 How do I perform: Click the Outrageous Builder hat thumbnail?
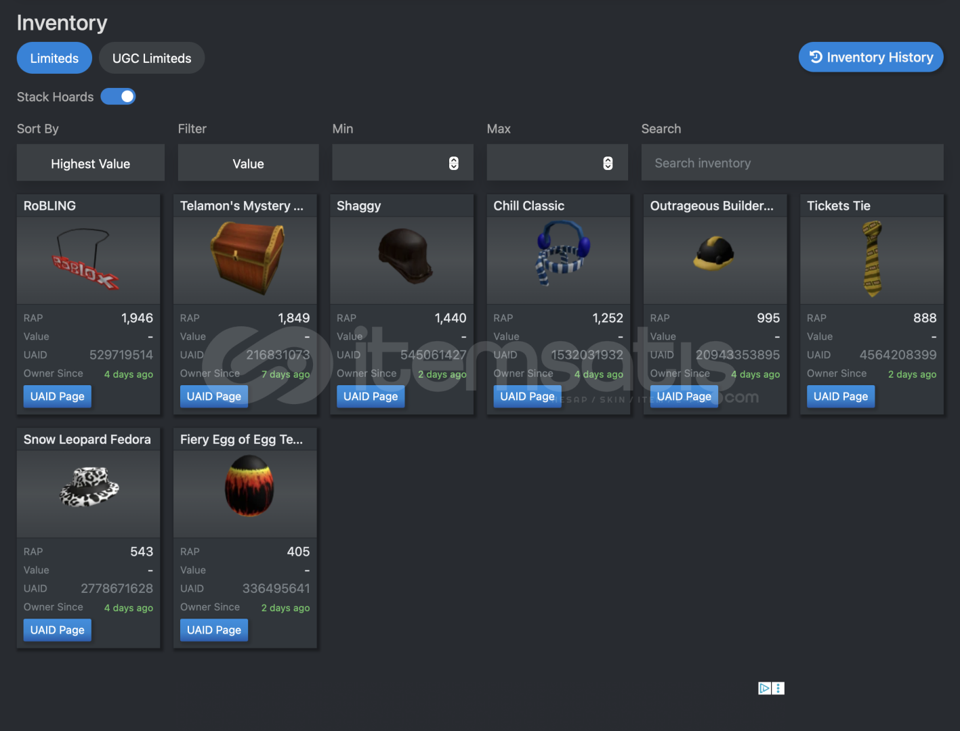pos(715,260)
